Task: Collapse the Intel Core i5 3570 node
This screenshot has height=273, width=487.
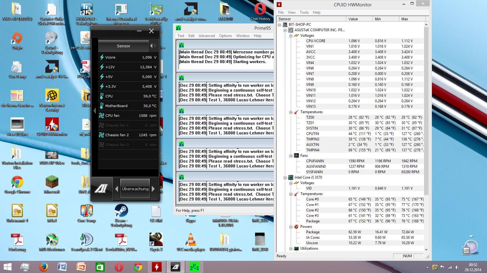Action: [x=285, y=178]
